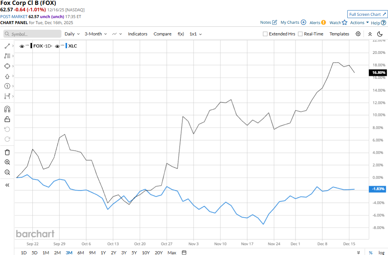Image resolution: width=388 pixels, height=255 pixels.
Task: Zoom in on the chart
Action: (7, 162)
